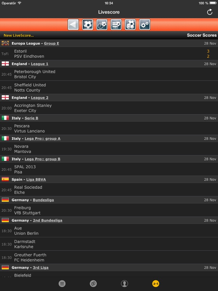Open the Europa League Group E link

pyautogui.click(x=52, y=43)
